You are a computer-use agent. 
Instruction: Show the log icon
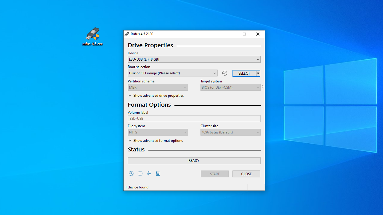(x=158, y=173)
